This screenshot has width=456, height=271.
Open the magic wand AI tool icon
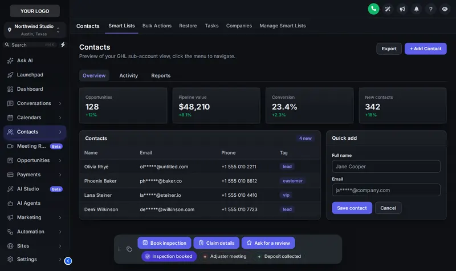pyautogui.click(x=388, y=9)
